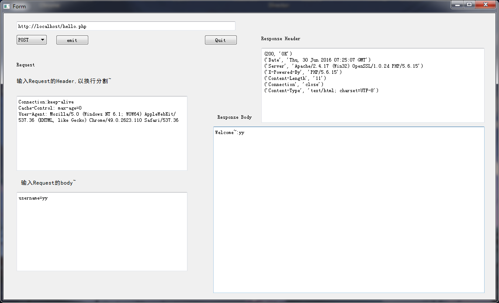Click the 'Welcome~:yy' response text
Screen dimensions: 499x303
pos(230,132)
